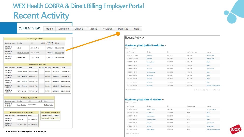
Task: Select page 3 in Qualified Beneficiaries pagination
Action: [x=209, y=90]
